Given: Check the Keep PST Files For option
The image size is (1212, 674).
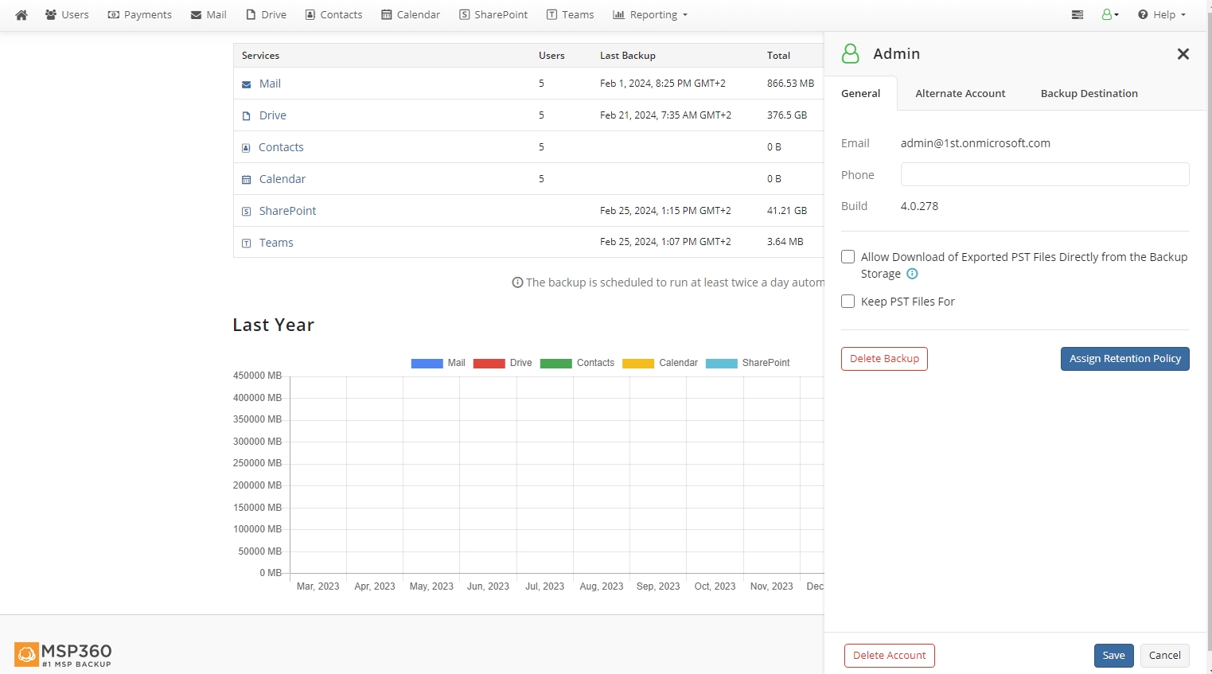Looking at the screenshot, I should [x=848, y=302].
